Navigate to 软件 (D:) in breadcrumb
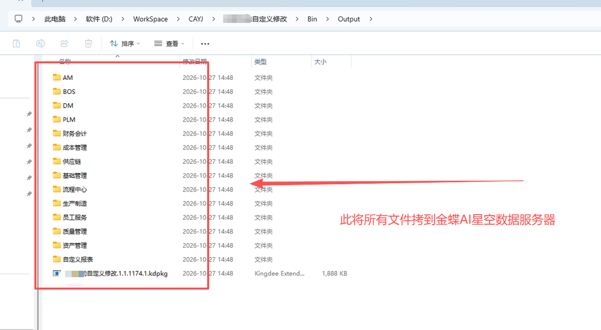This screenshot has height=330, width=601. tap(99, 19)
